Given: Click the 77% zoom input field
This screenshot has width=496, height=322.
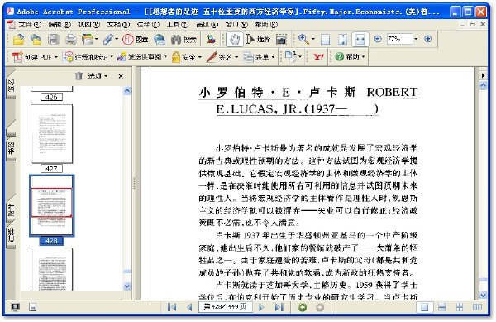Looking at the screenshot, I should pyautogui.click(x=399, y=39).
